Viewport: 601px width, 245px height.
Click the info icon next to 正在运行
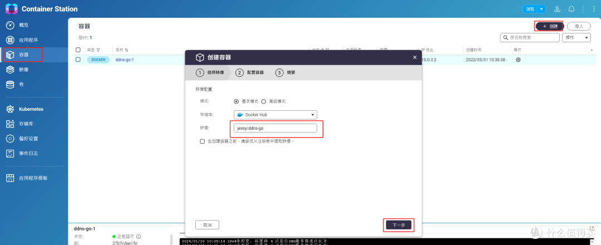139,237
